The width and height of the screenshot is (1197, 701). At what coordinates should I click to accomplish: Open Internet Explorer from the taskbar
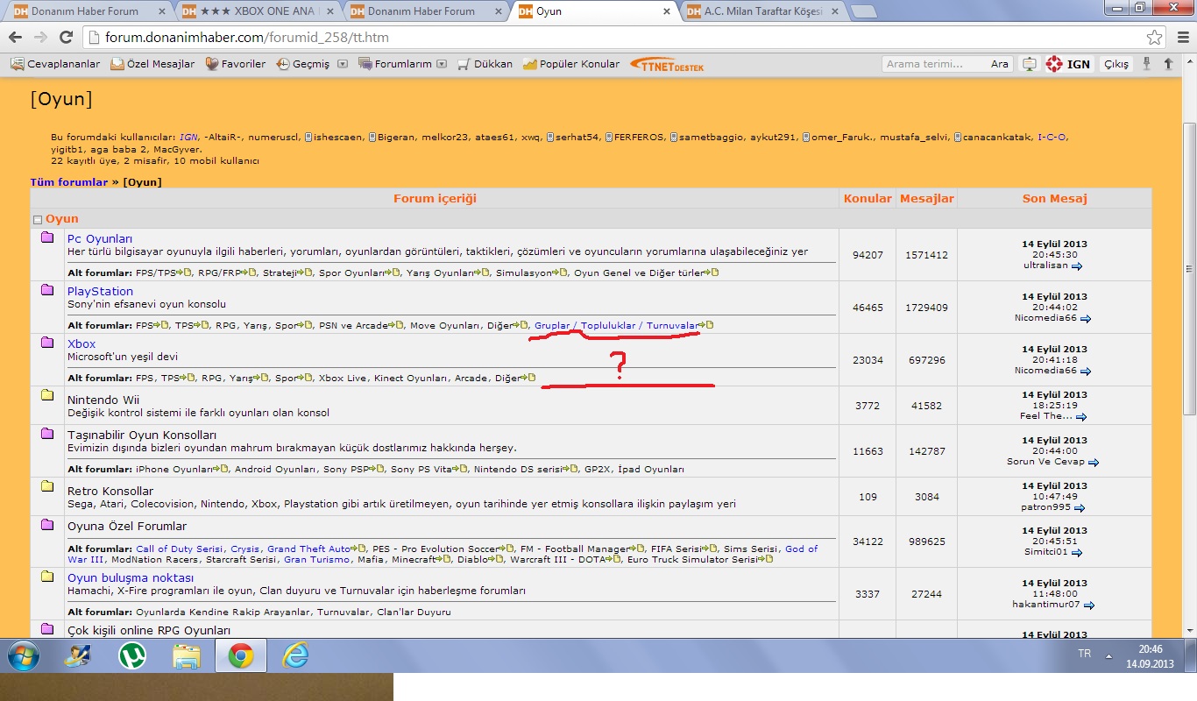[x=295, y=655]
